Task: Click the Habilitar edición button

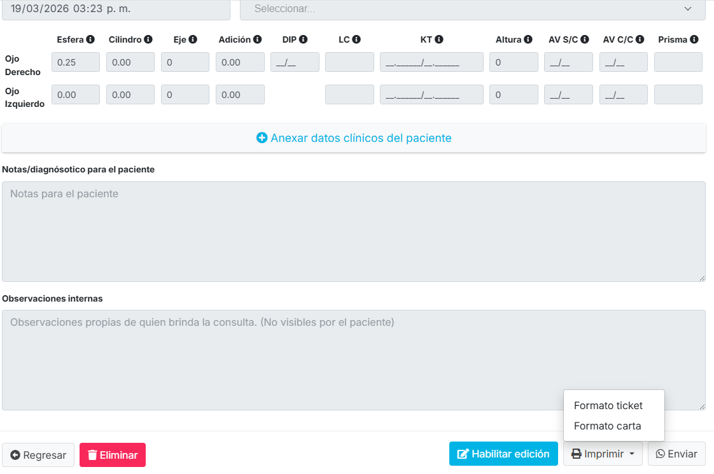Action: coord(503,454)
